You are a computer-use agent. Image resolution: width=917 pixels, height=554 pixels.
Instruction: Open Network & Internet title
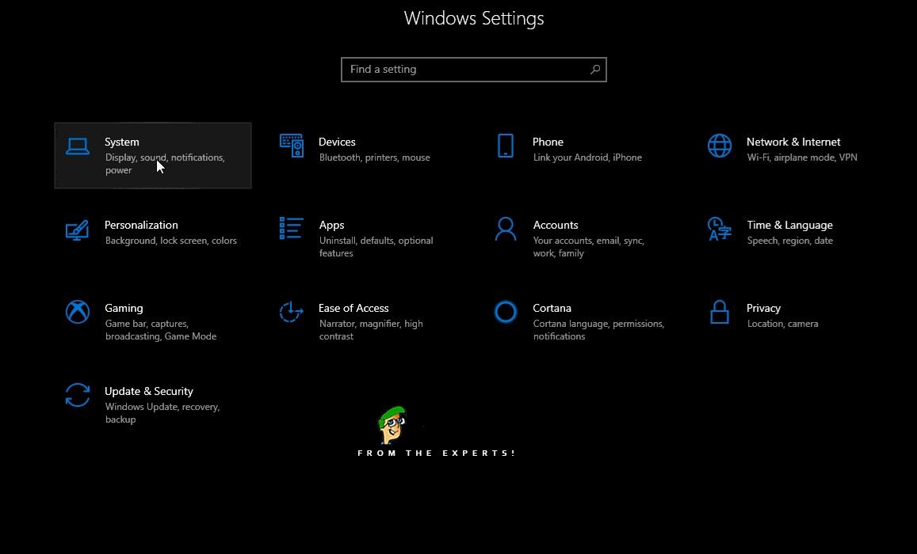click(793, 142)
